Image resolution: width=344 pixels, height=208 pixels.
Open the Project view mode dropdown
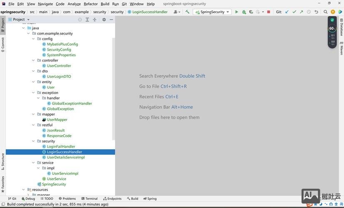click(28, 20)
